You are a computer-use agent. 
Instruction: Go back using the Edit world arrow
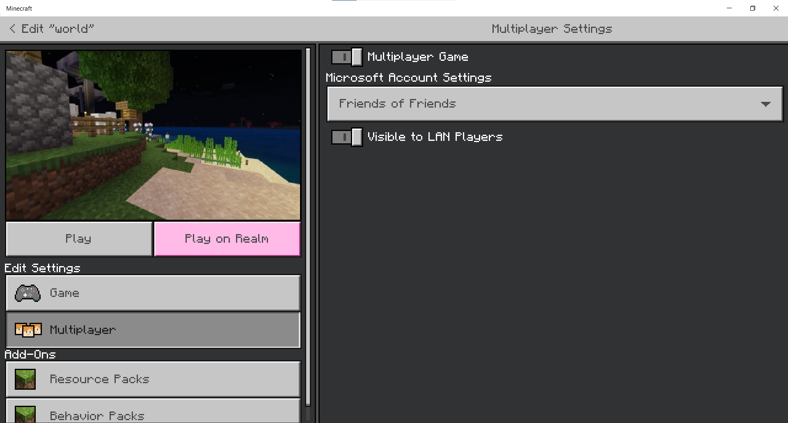(12, 29)
